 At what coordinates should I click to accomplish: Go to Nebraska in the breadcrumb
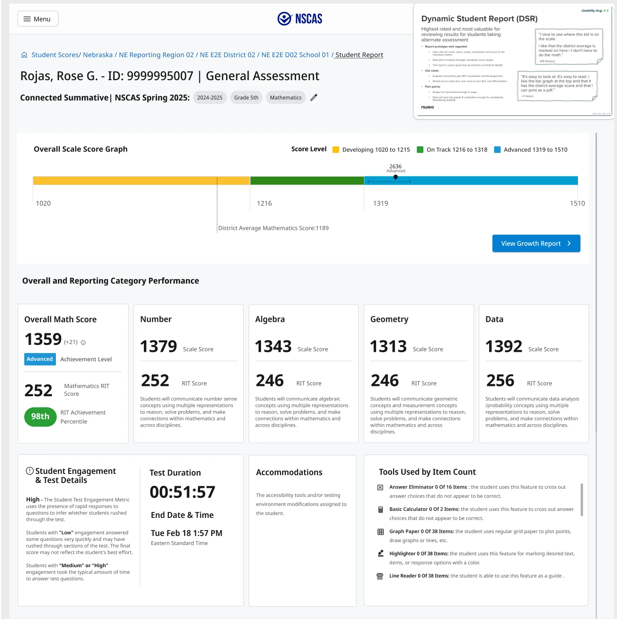point(98,55)
